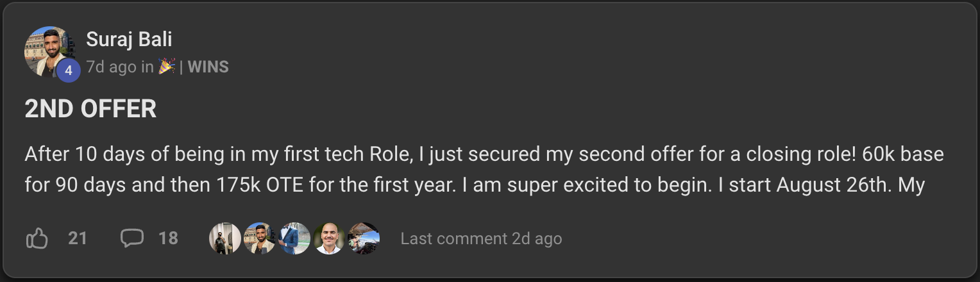Click the like count showing 21
980x282 pixels.
[x=78, y=238]
